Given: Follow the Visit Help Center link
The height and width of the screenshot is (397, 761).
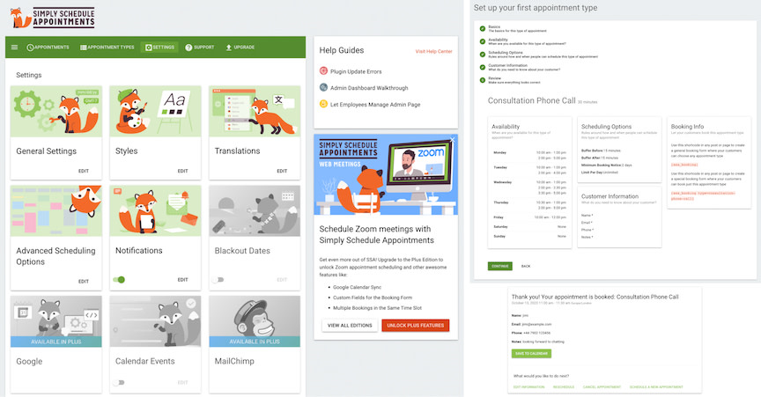Looking at the screenshot, I should coord(433,51).
